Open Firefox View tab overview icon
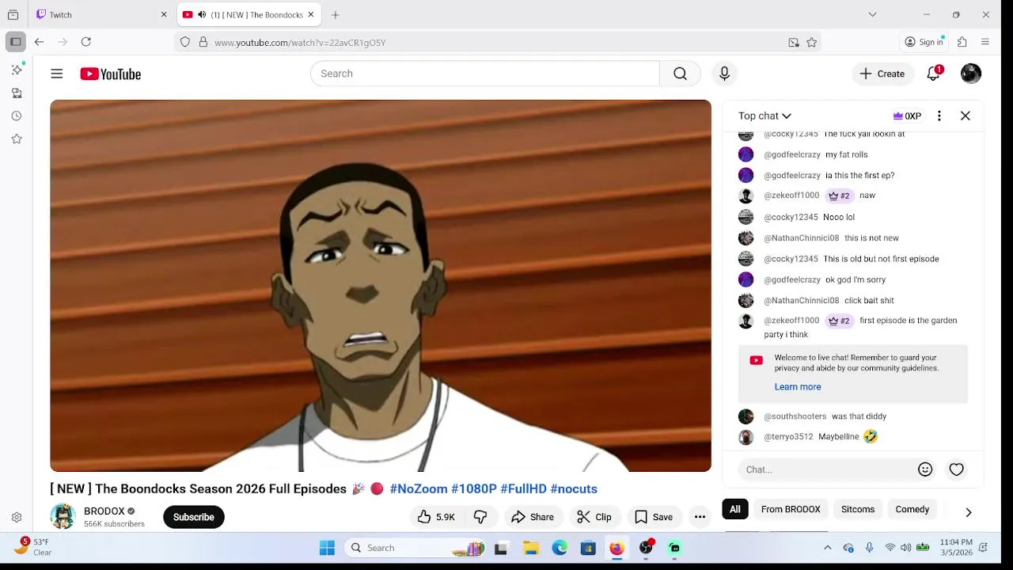This screenshot has width=1013, height=570. tap(13, 14)
